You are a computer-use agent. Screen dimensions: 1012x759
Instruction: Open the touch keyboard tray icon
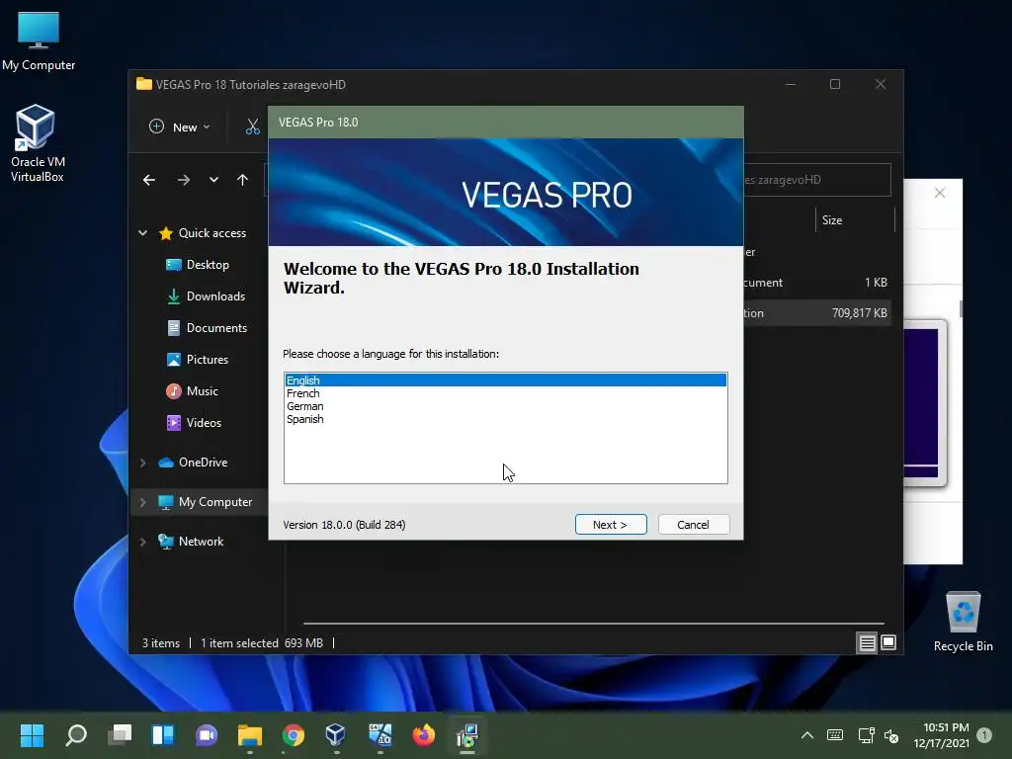coord(834,735)
